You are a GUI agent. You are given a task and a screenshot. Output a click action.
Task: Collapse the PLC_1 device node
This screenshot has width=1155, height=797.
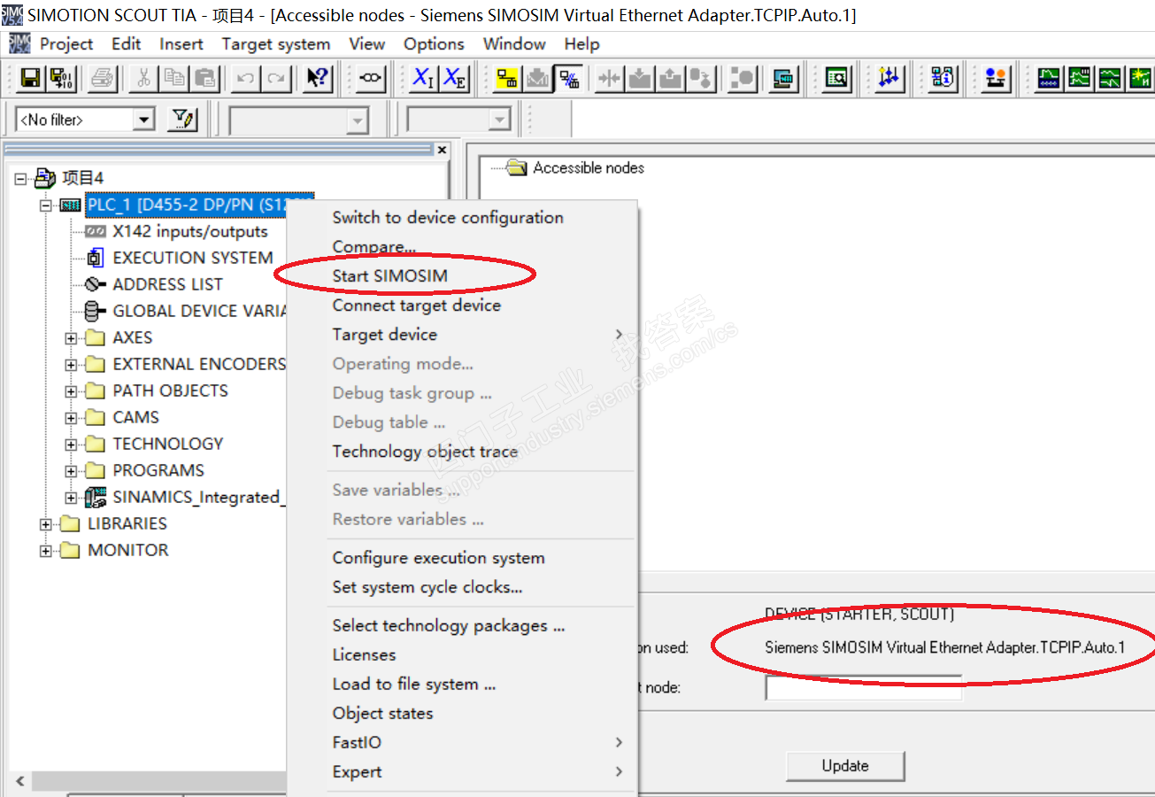[x=46, y=205]
